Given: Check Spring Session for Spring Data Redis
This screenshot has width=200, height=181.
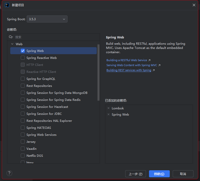Looking at the screenshot, I should click(23, 100).
